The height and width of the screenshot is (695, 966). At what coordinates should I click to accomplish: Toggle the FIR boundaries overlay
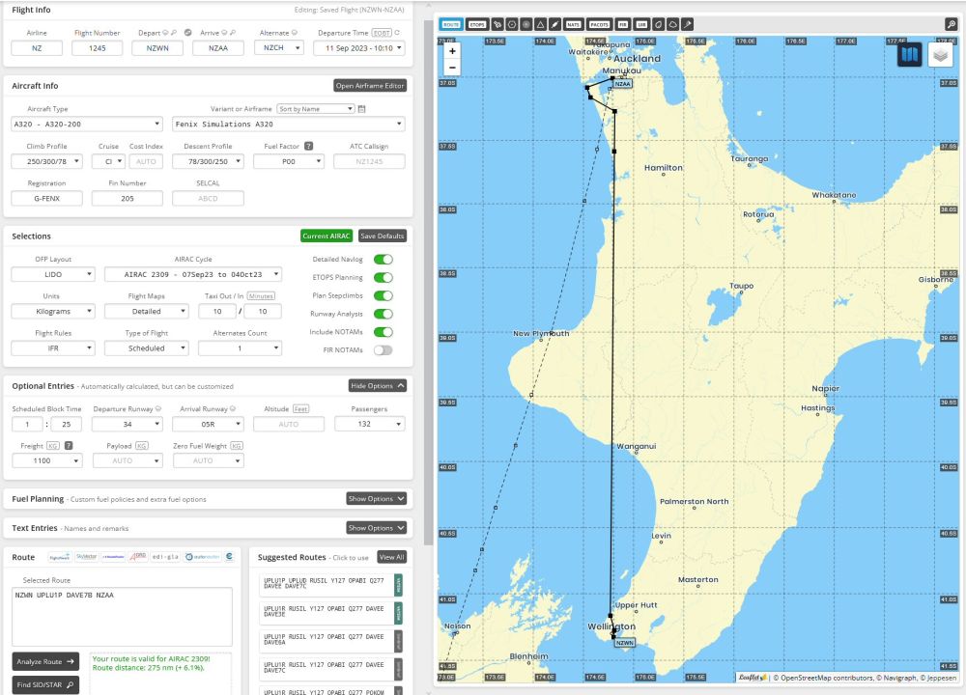(622, 25)
